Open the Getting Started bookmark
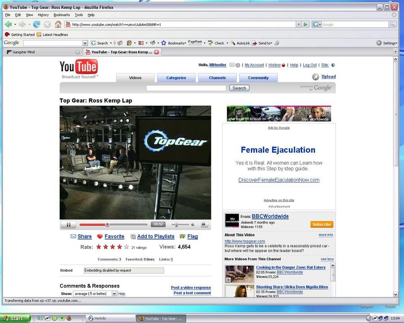This screenshot has height=323, width=404. [20, 35]
